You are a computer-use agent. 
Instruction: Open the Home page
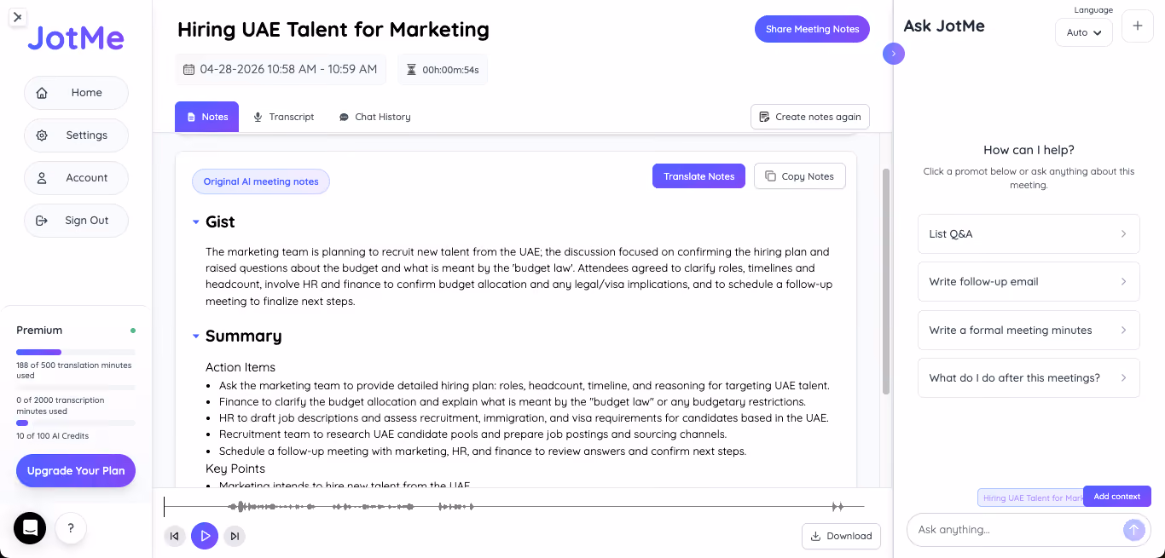(x=76, y=93)
